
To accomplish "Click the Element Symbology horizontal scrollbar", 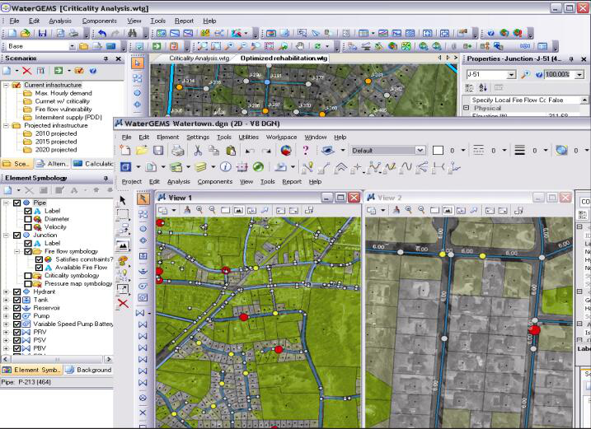I will (57, 359).
